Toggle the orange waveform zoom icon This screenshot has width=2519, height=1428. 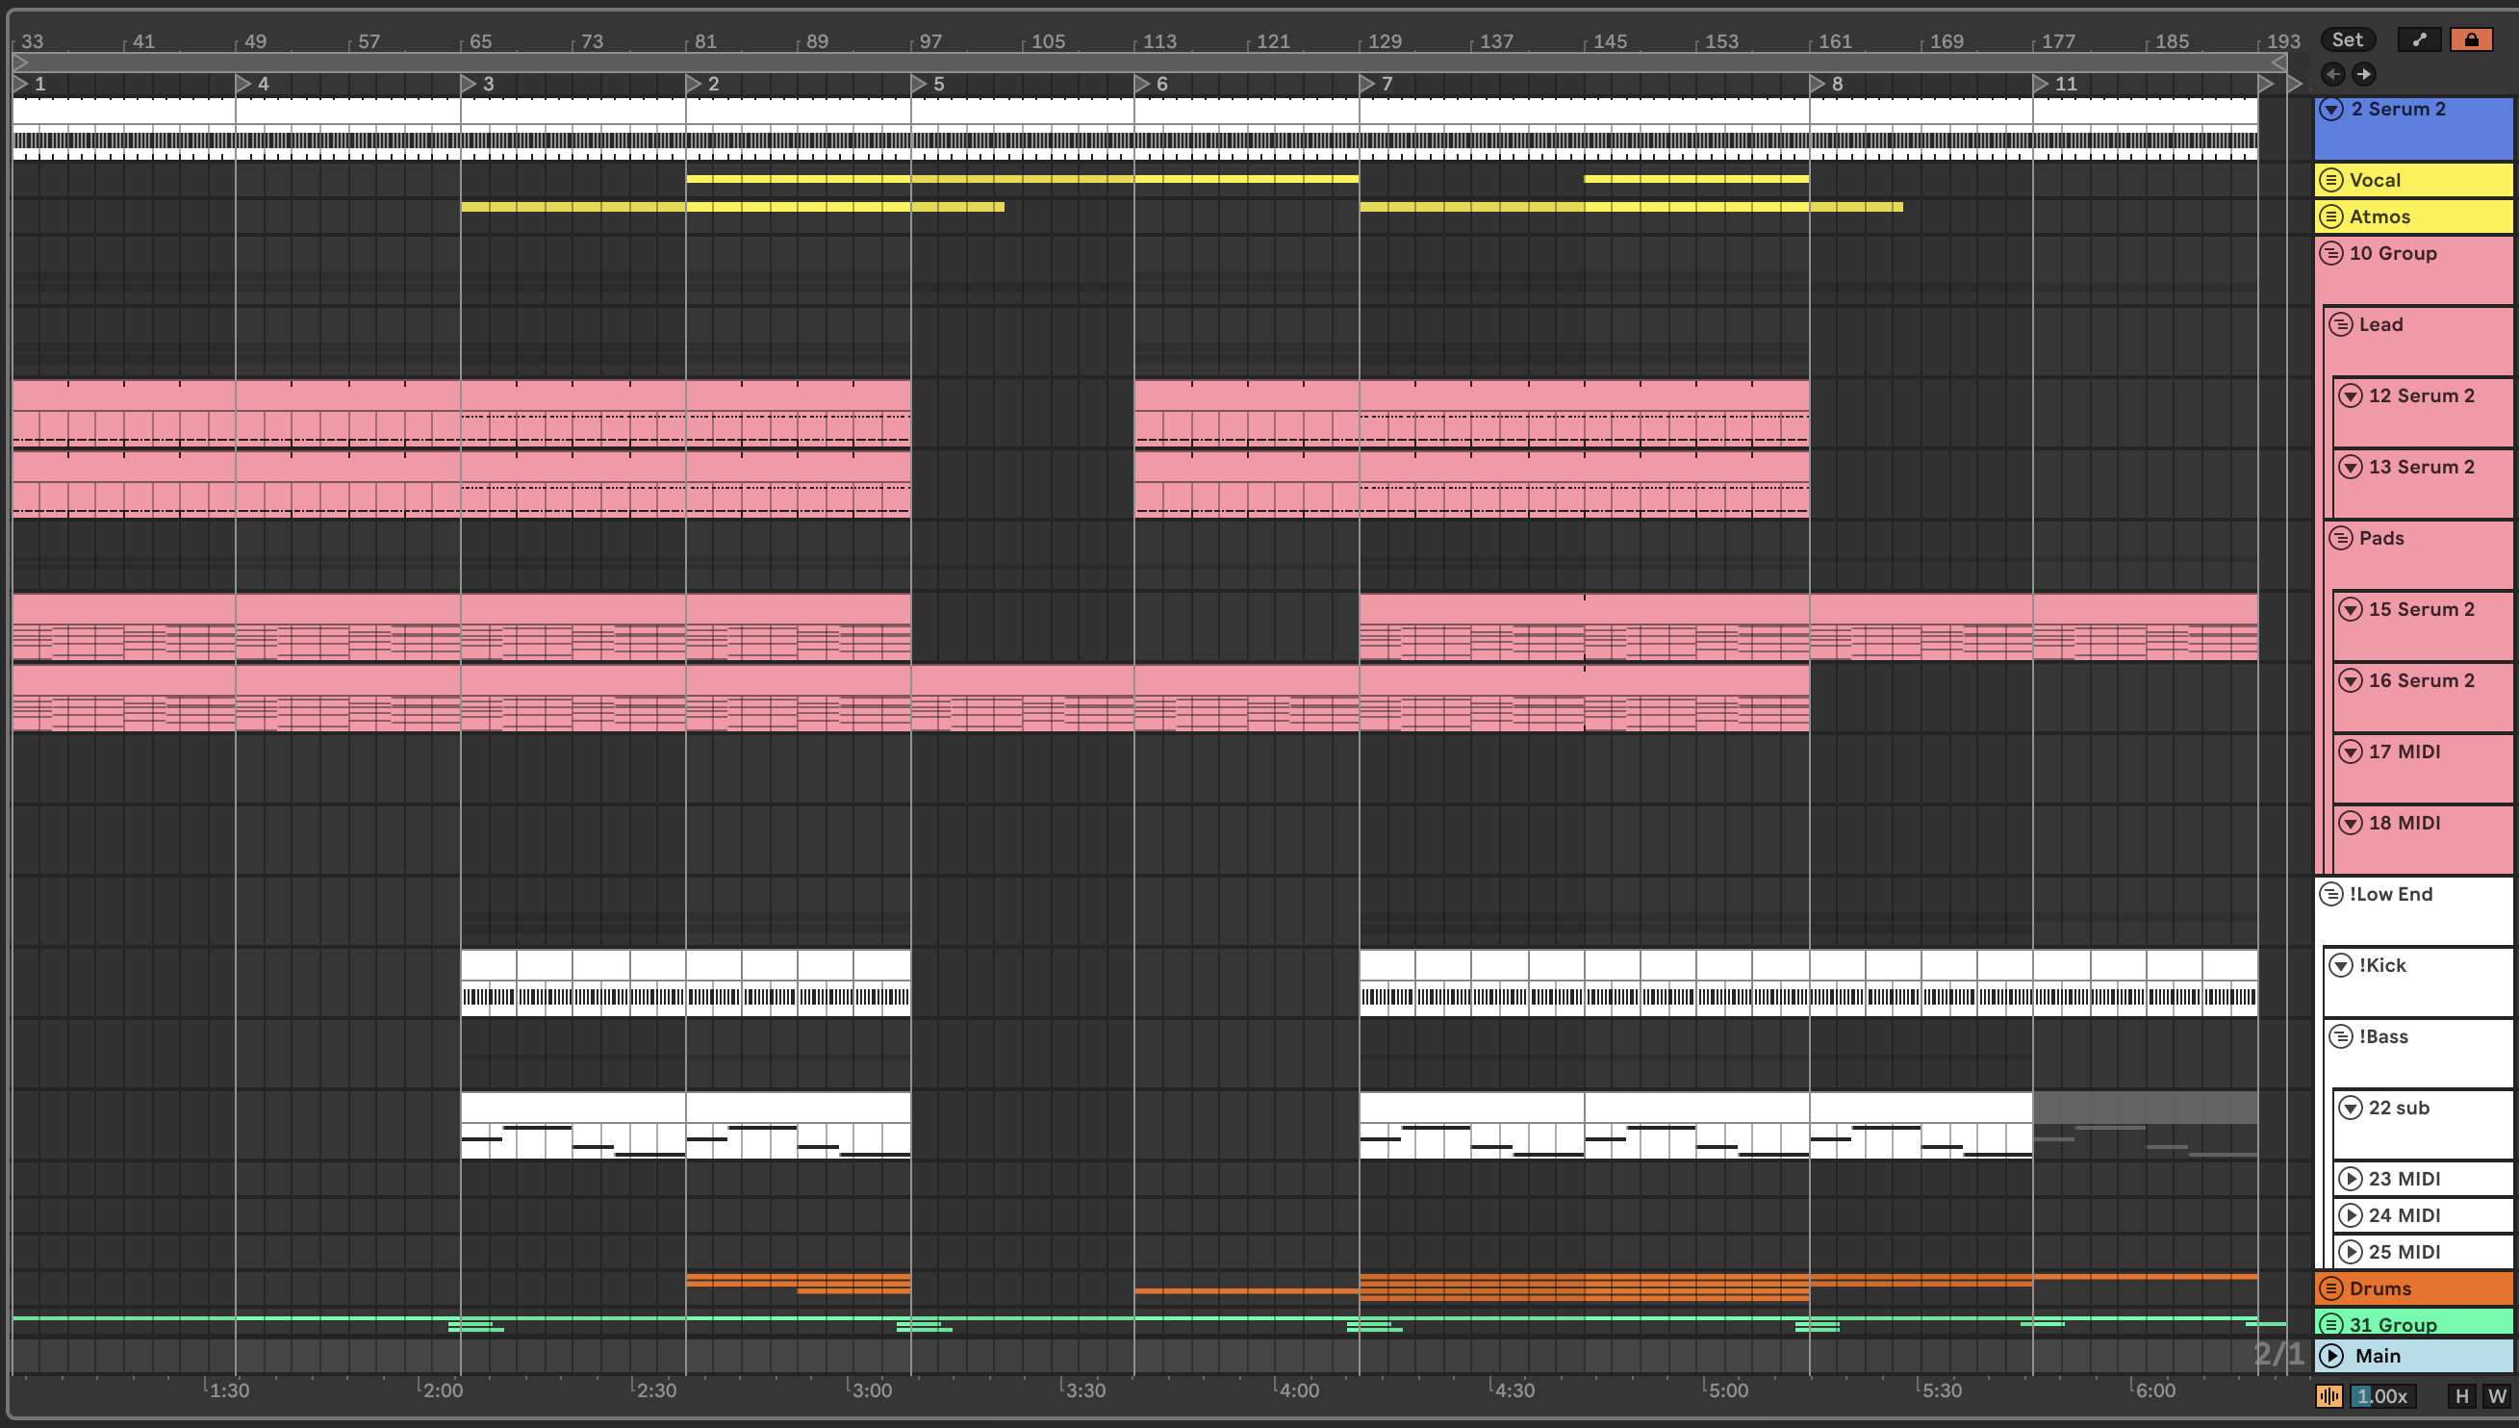(x=2328, y=1394)
